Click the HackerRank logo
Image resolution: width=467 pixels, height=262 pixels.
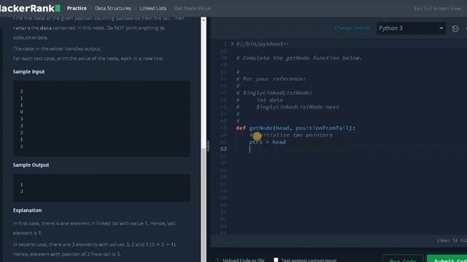pos(29,8)
